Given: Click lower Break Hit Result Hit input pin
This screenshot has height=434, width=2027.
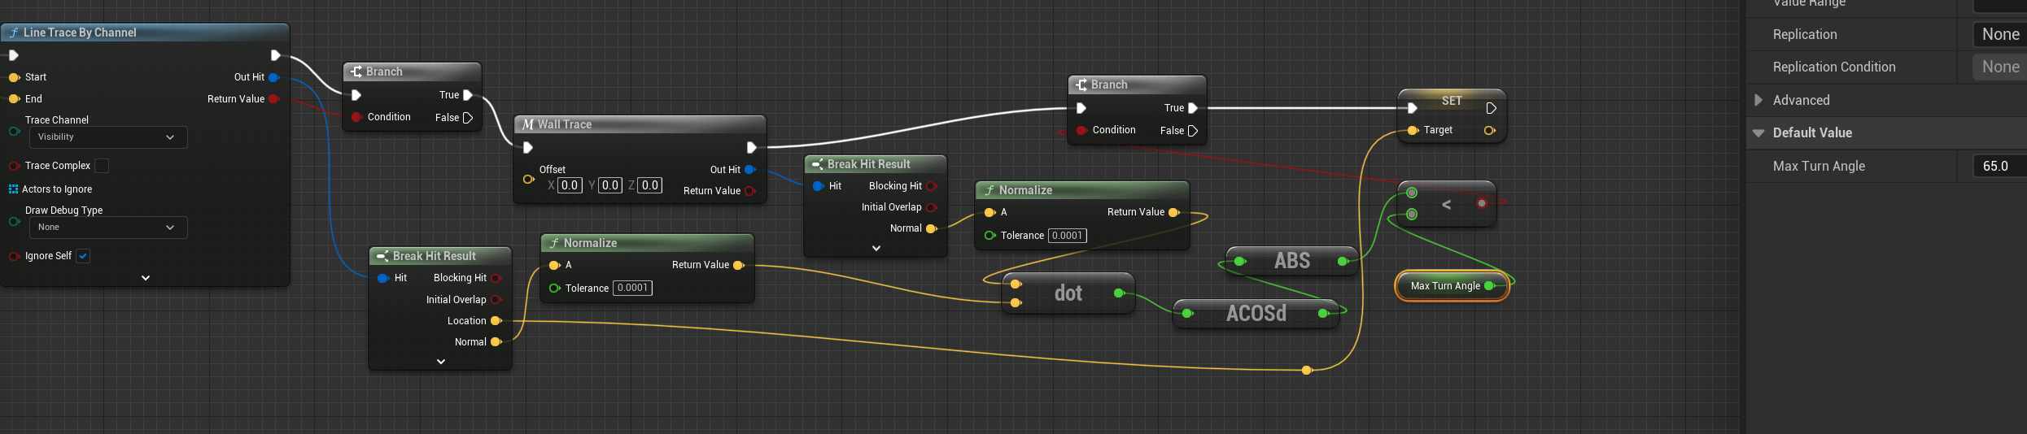Looking at the screenshot, I should point(383,278).
